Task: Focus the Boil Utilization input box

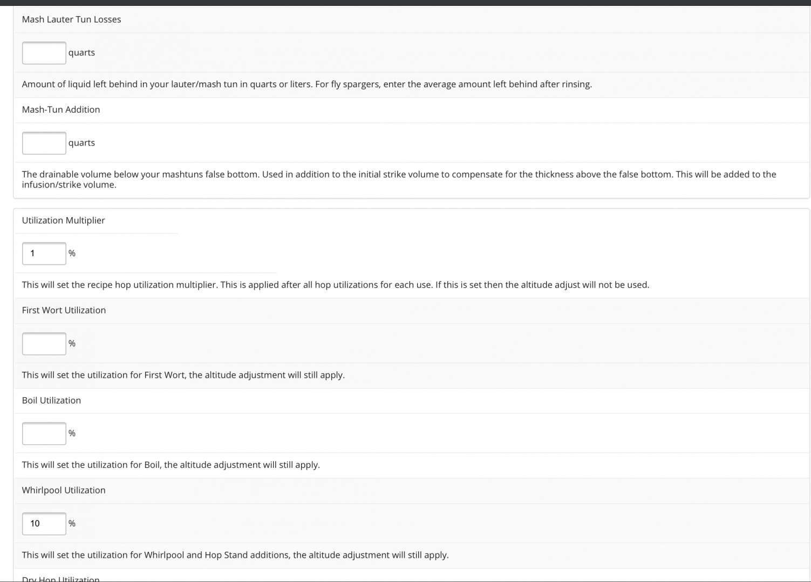Action: pos(44,433)
